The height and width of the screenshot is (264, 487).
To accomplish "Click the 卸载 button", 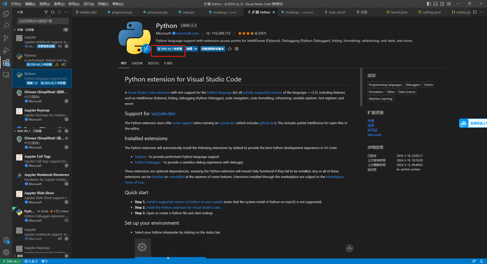I will click(x=189, y=49).
